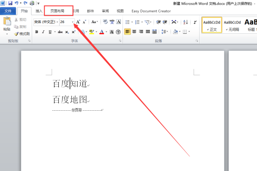Apply yellow text highlight color
The width and height of the screenshot is (257, 171).
pos(92,32)
